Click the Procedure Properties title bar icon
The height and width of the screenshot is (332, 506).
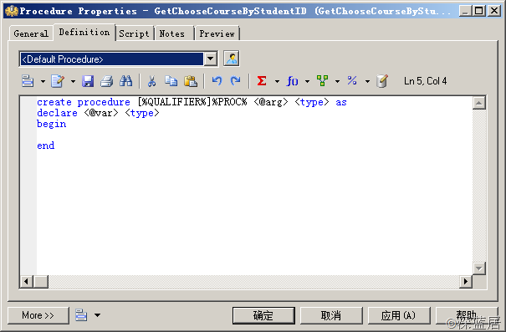coord(12,11)
